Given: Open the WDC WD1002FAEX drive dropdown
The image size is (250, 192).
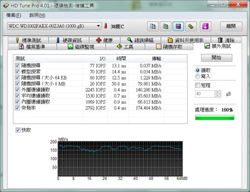Looking at the screenshot, I should (54, 26).
